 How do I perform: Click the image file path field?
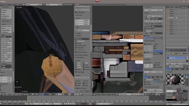point(152,21)
